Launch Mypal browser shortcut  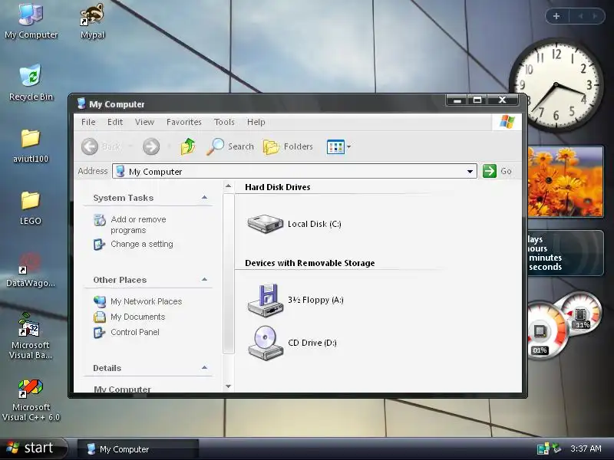92,21
